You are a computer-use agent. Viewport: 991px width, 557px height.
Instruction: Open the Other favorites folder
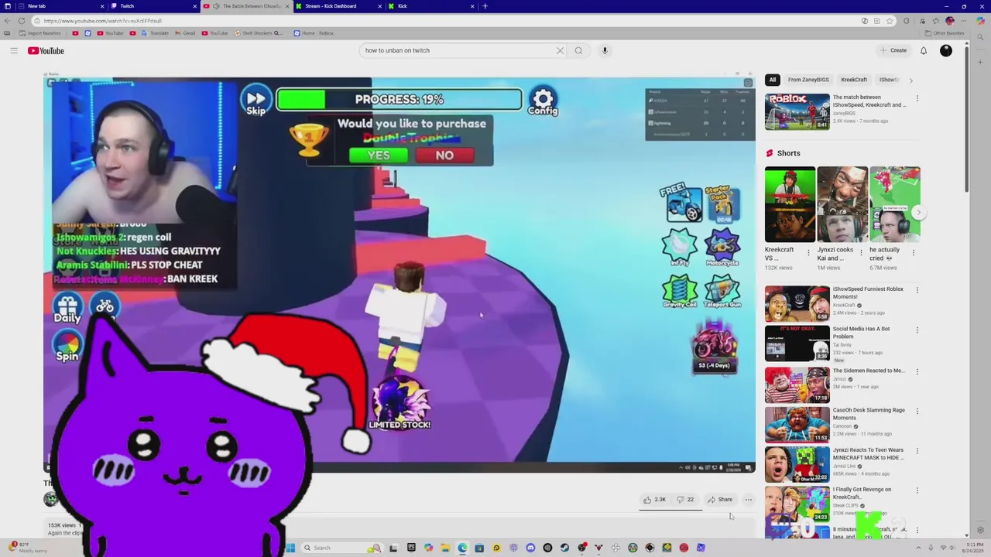pyautogui.click(x=945, y=33)
